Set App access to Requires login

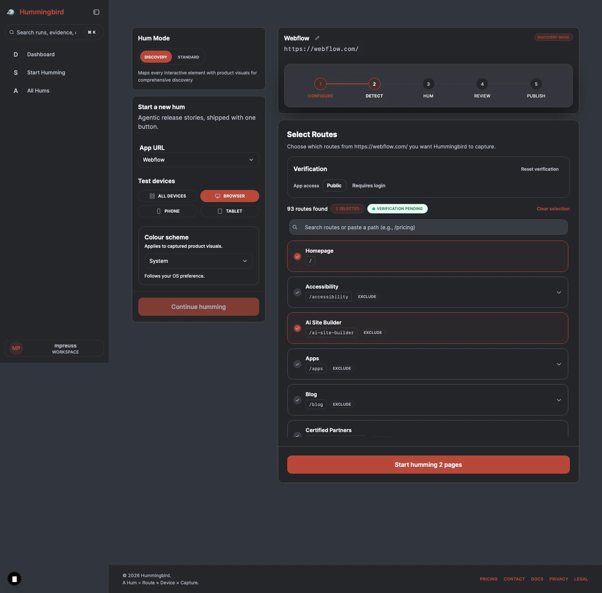[369, 185]
